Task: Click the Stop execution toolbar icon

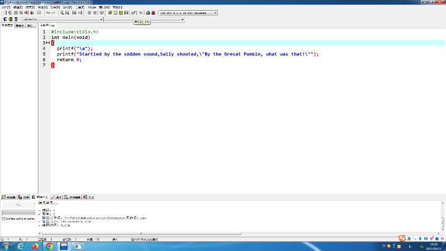Action: point(140,13)
